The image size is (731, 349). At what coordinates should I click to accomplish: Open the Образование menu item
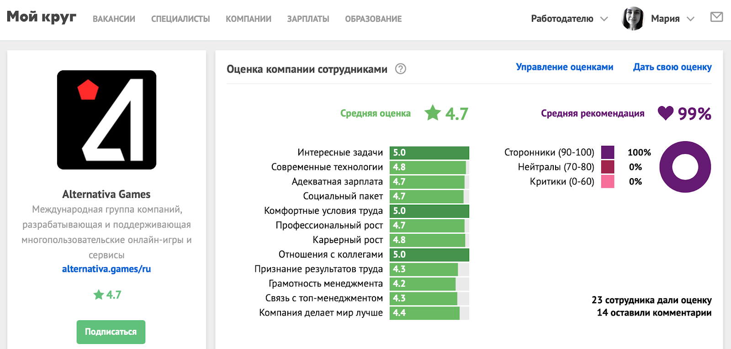point(373,19)
